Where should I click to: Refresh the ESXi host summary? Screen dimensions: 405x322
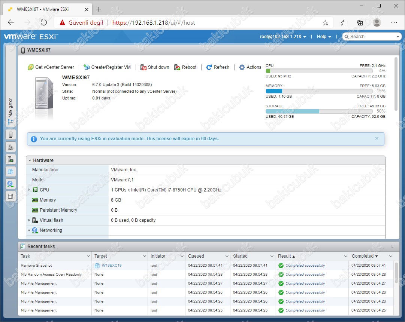click(218, 67)
